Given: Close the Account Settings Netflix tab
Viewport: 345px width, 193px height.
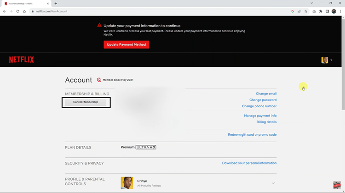Looking at the screenshot, I should [48, 4].
